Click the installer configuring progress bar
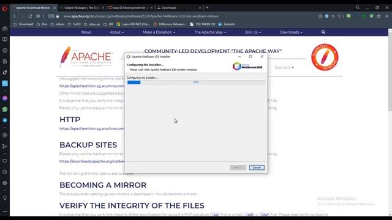Image resolution: width=392 pixels, height=220 pixels. click(196, 82)
